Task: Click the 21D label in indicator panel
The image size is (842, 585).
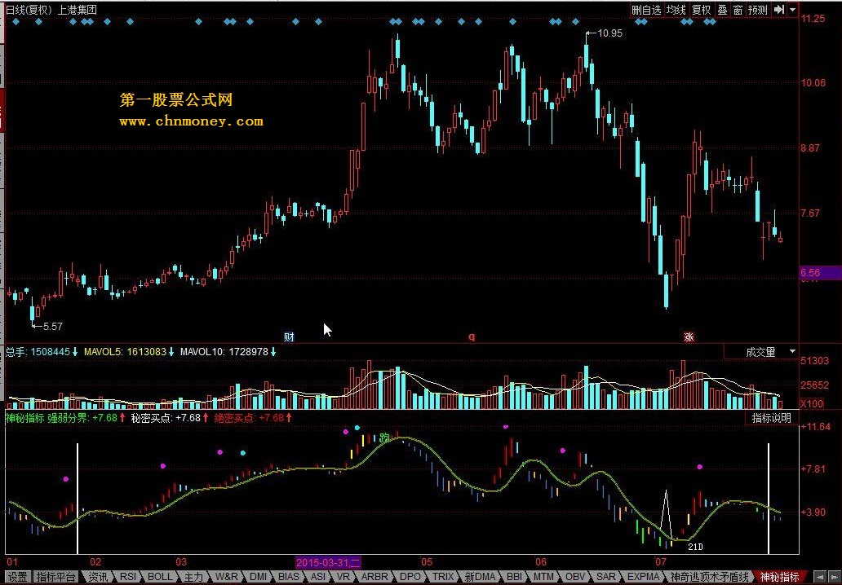Action: click(x=695, y=547)
